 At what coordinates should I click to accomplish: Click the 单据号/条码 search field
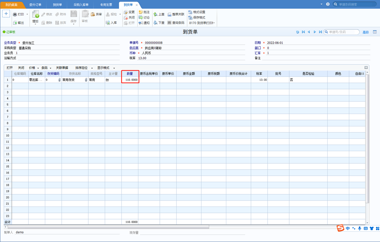coord(342,32)
